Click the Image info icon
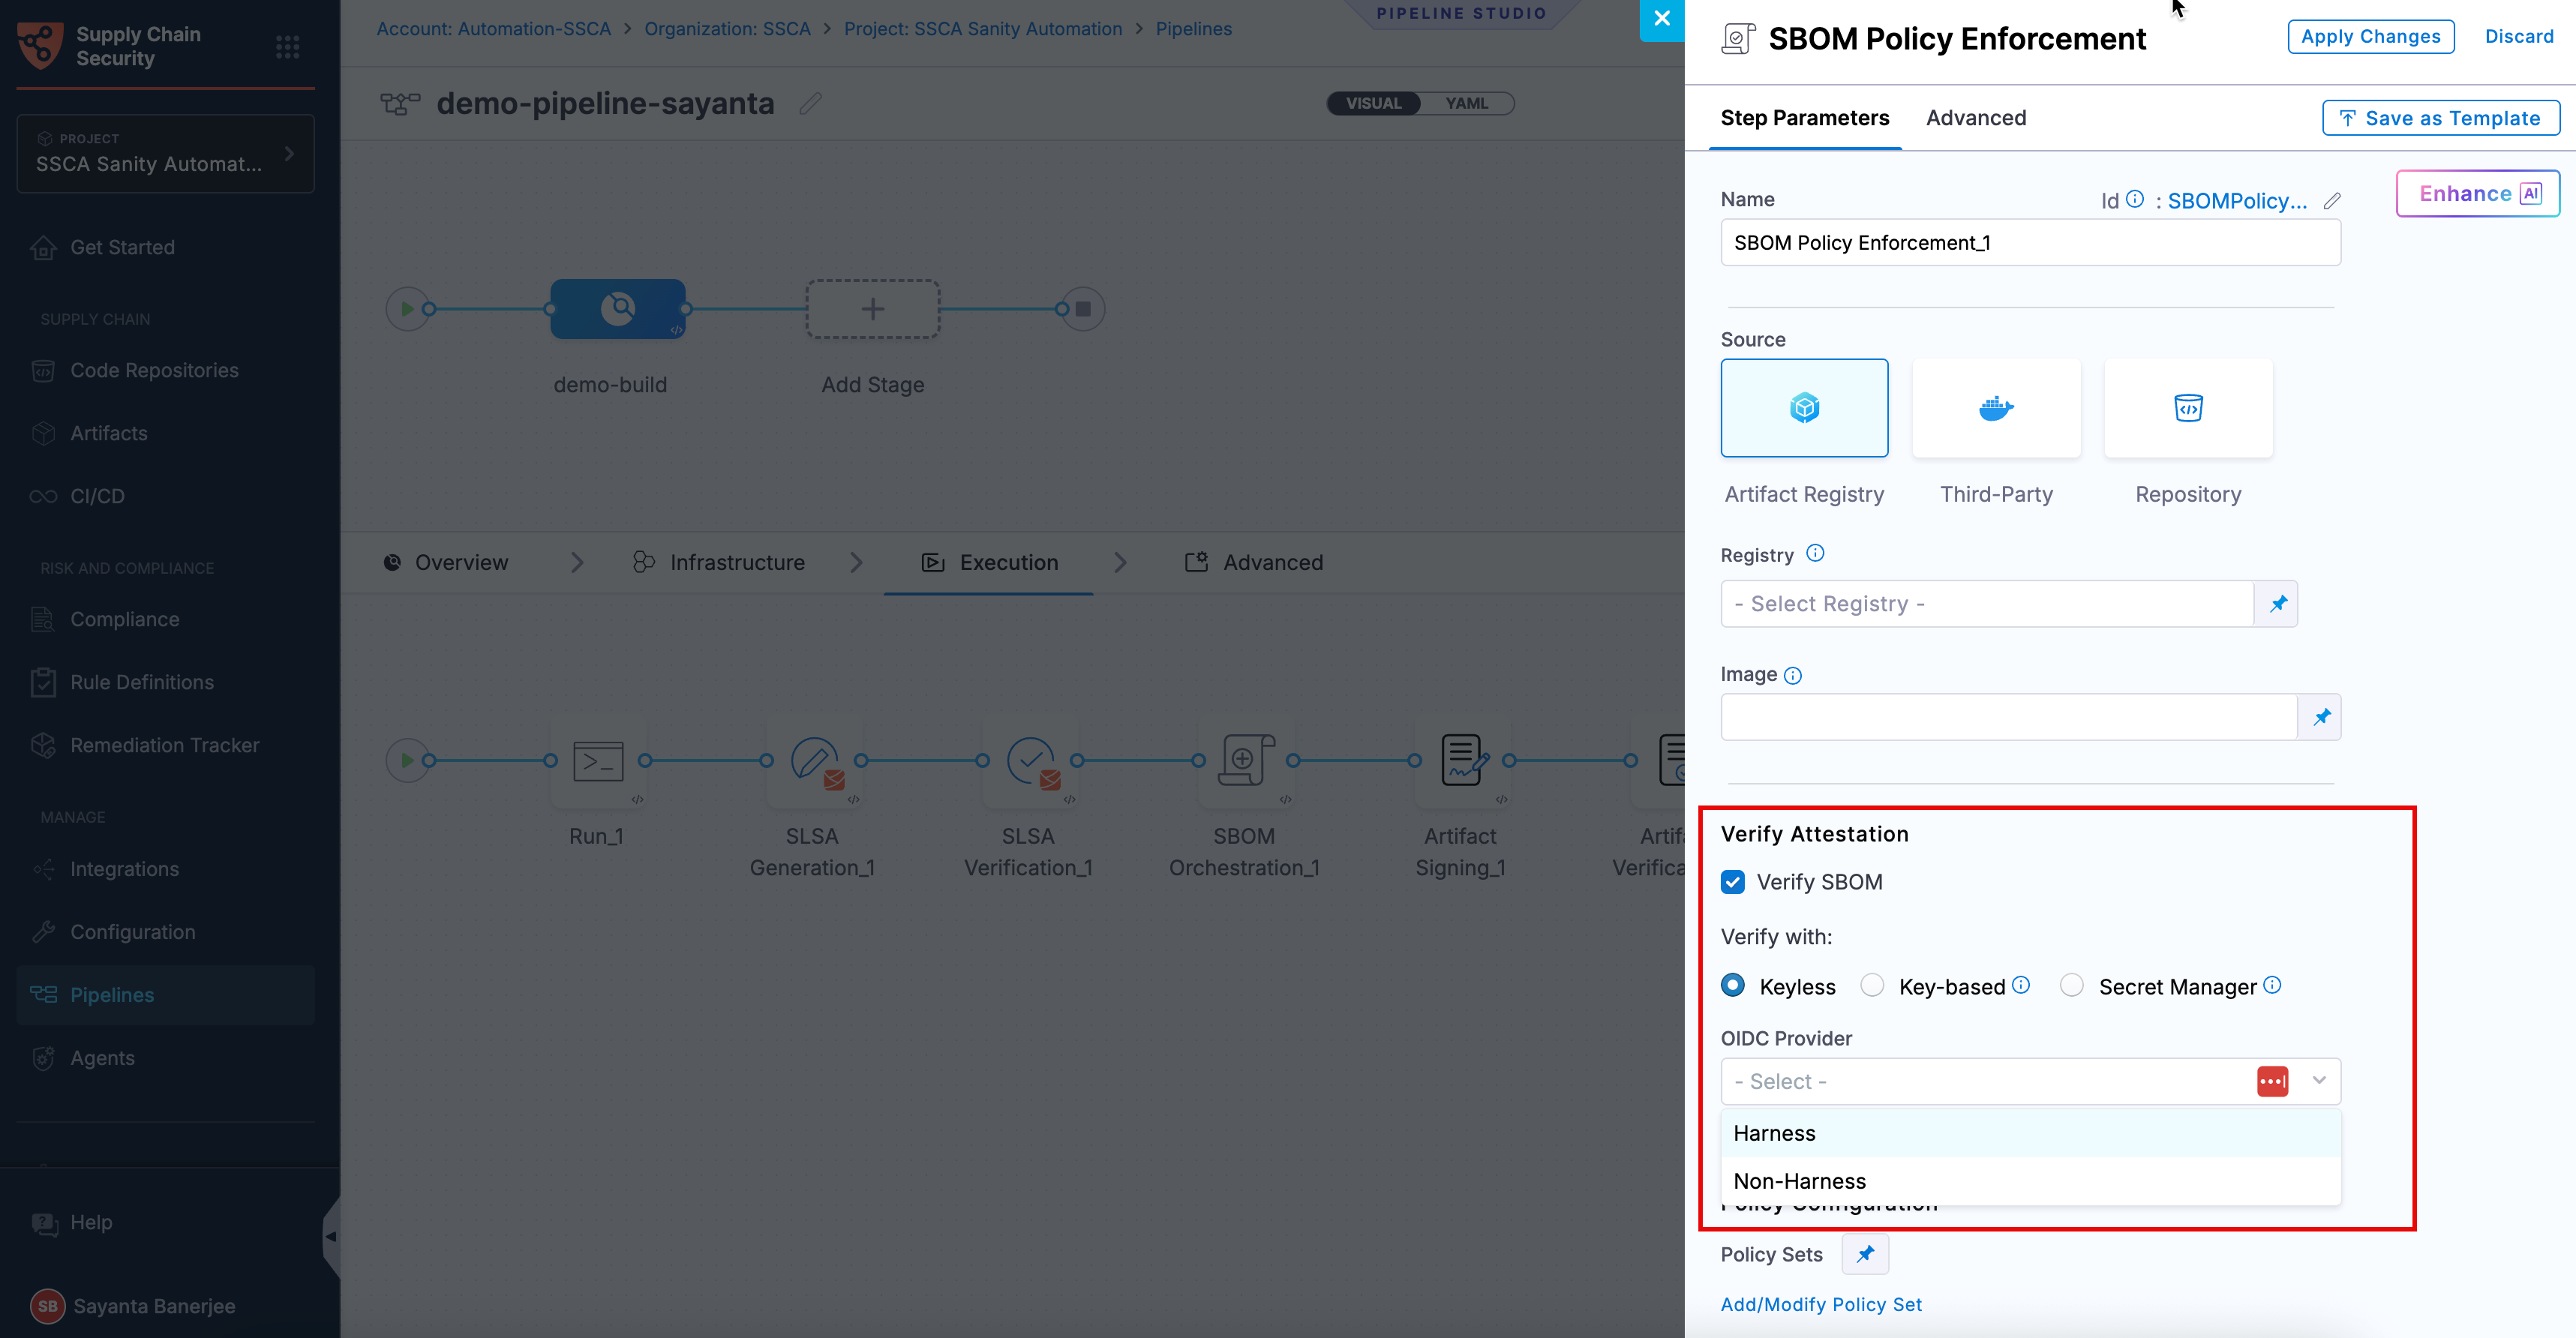2576x1338 pixels. [1793, 676]
